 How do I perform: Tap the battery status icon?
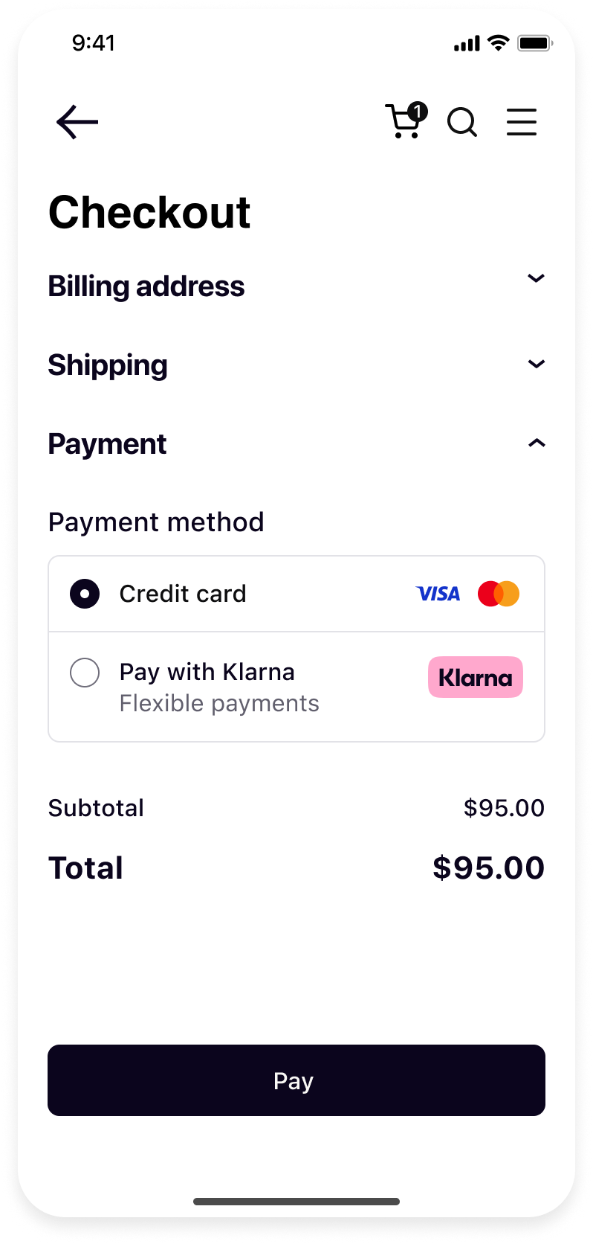pyautogui.click(x=535, y=43)
